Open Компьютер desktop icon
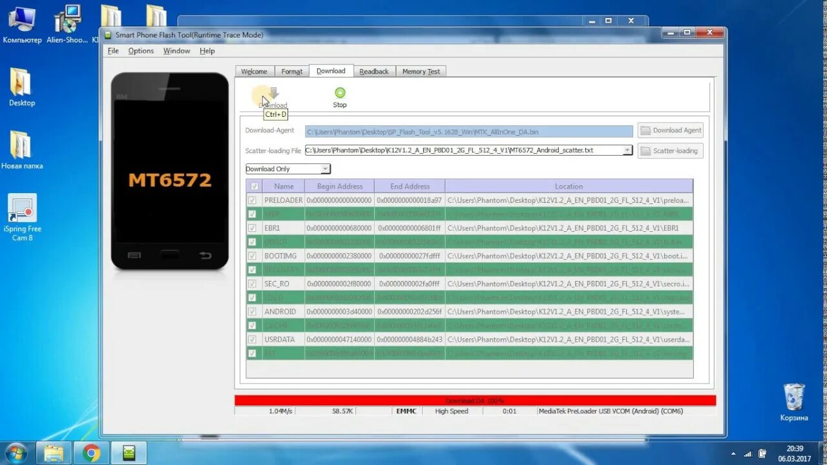827x465 pixels. pyautogui.click(x=21, y=25)
